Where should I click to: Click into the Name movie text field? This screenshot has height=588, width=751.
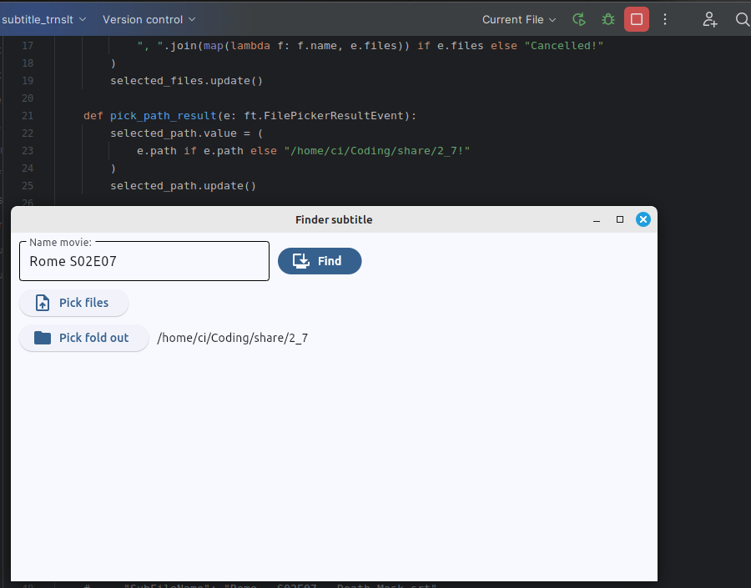(x=144, y=261)
